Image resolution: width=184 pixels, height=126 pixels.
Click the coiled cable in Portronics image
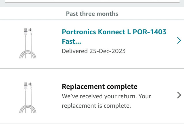coord(28,54)
